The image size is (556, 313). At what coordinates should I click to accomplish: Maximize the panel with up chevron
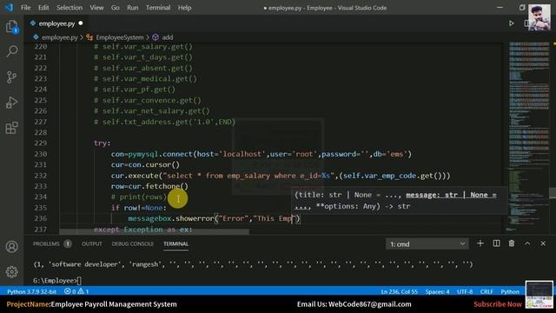tap(527, 243)
